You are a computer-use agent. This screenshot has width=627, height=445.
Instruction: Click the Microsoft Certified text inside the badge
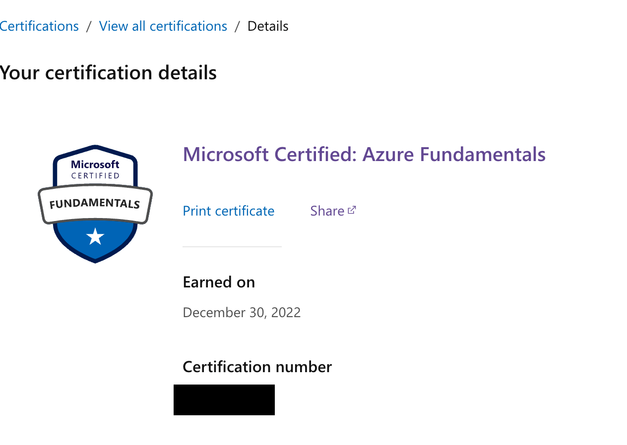(x=95, y=169)
